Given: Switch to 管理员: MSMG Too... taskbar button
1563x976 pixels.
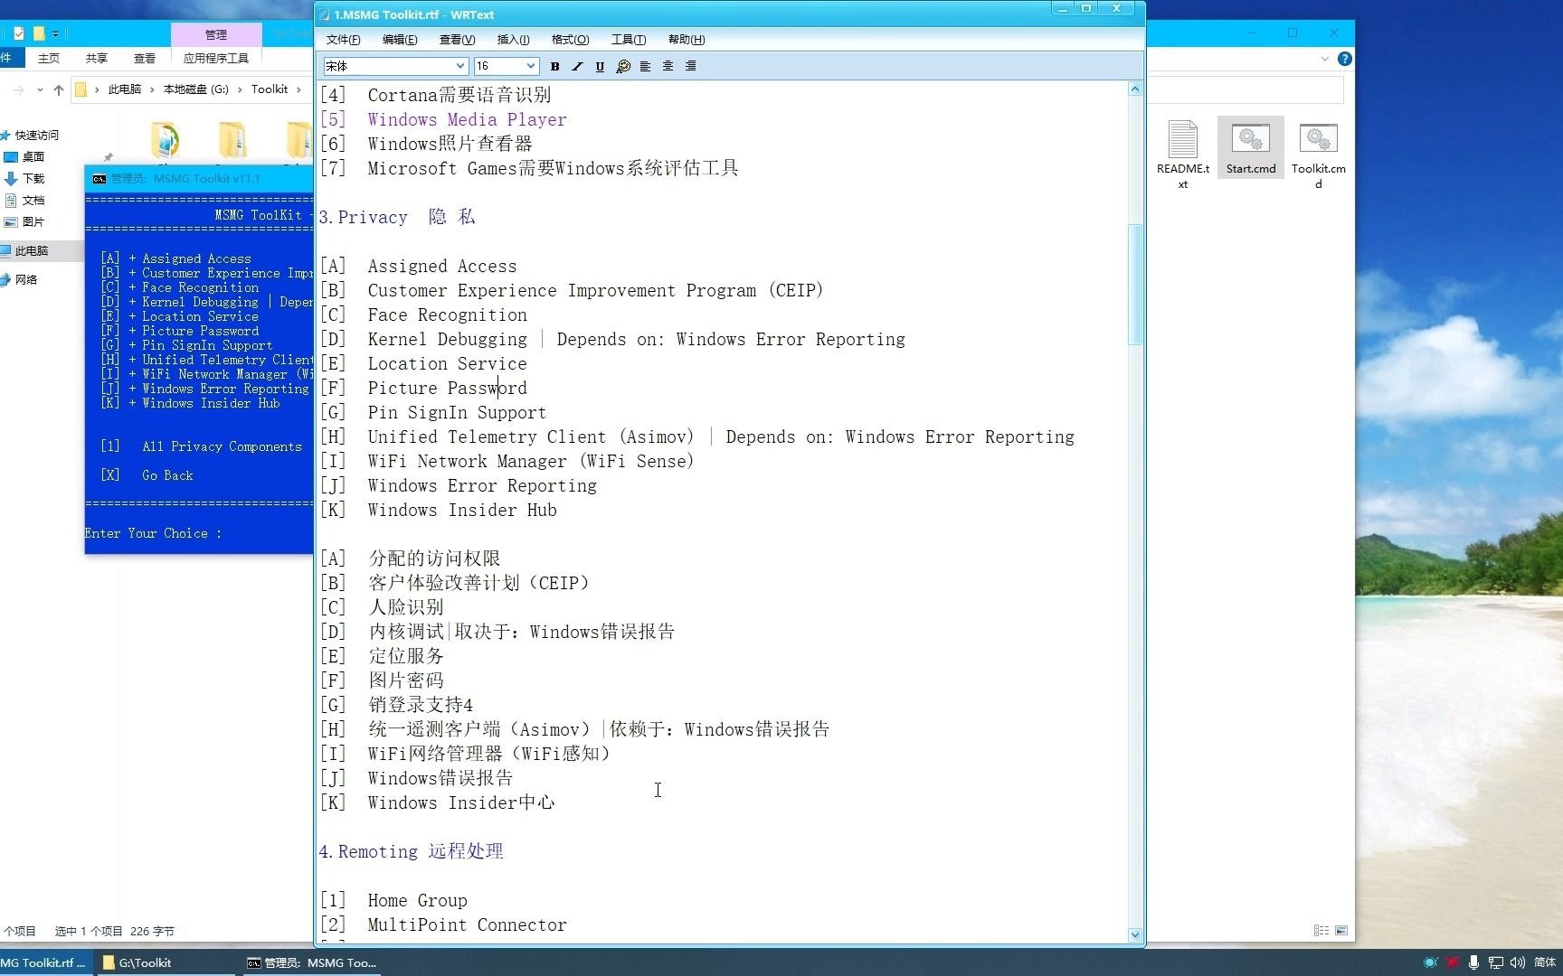Looking at the screenshot, I should [x=312, y=962].
